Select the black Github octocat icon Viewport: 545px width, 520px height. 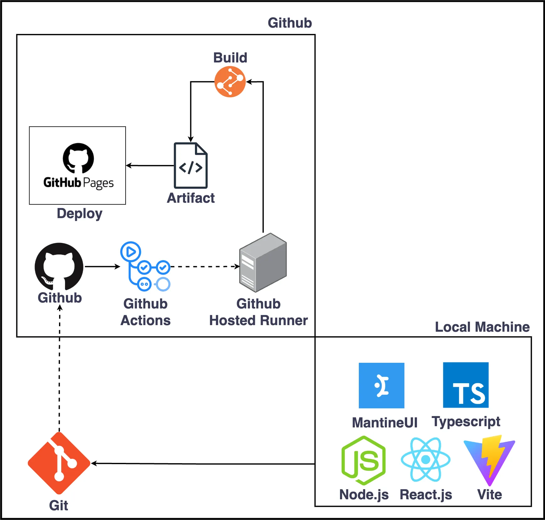pos(59,266)
